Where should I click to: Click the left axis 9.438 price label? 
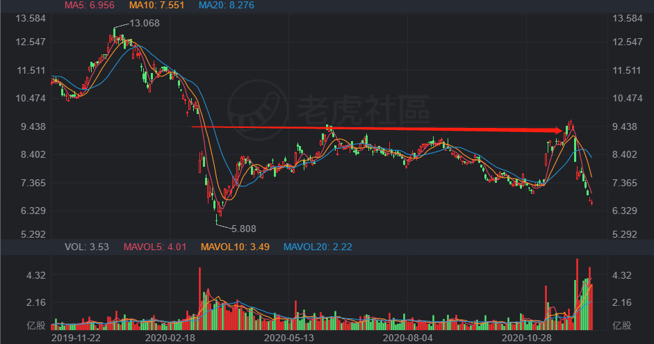pos(33,126)
